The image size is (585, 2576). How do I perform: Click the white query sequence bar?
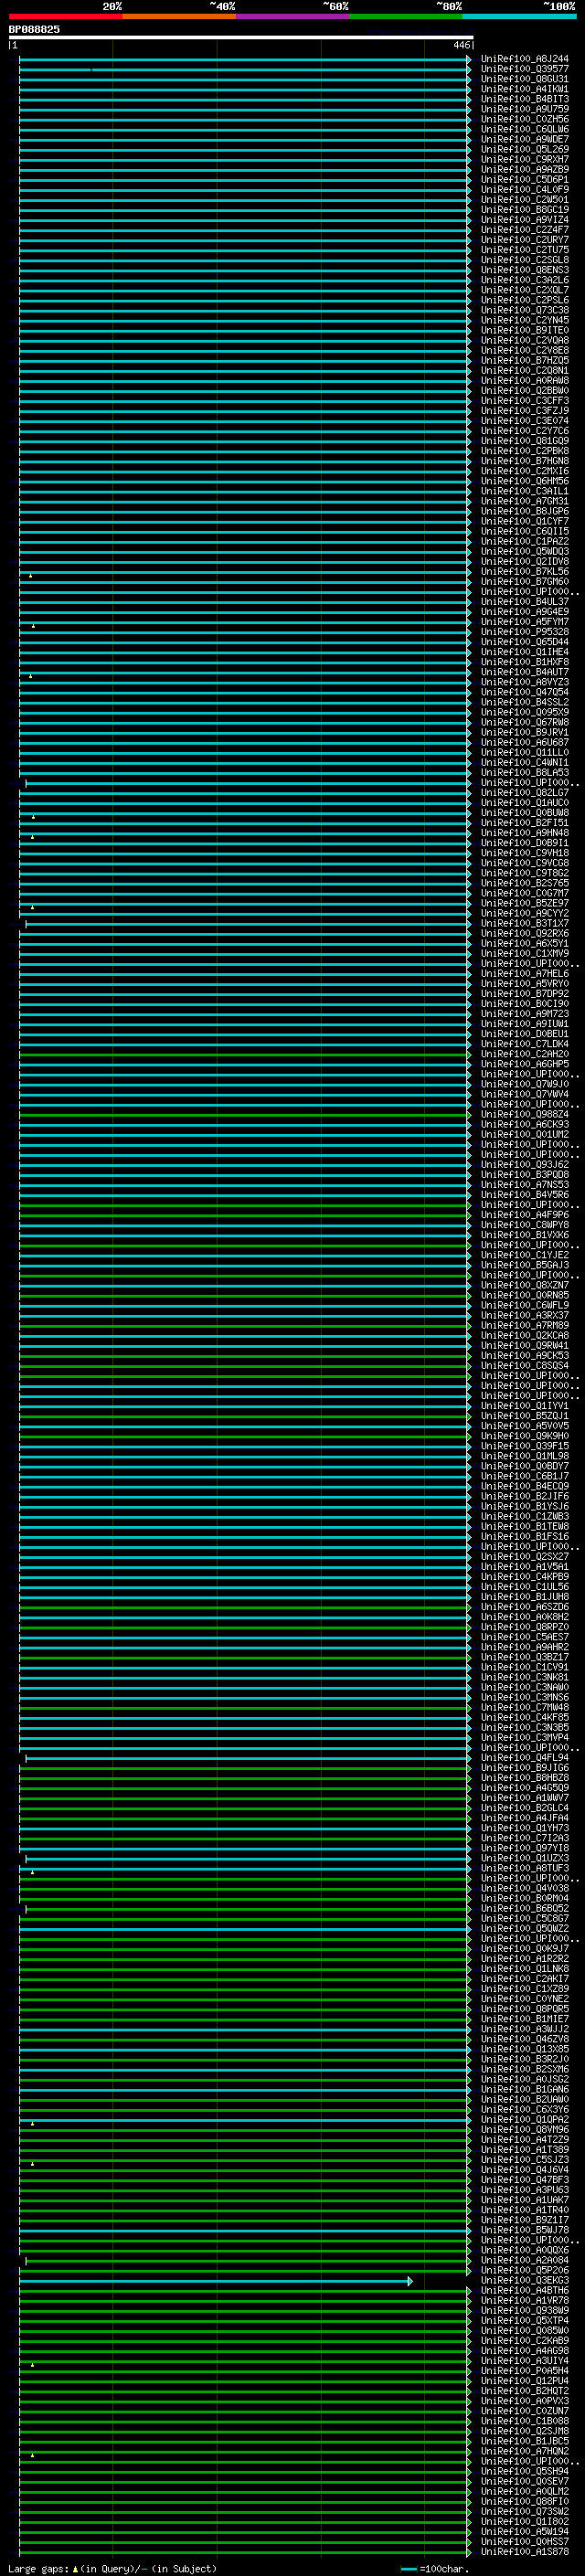tap(241, 37)
